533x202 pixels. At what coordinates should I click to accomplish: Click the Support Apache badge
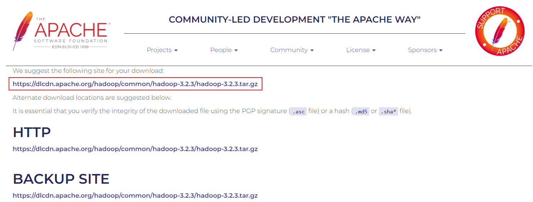(x=500, y=32)
